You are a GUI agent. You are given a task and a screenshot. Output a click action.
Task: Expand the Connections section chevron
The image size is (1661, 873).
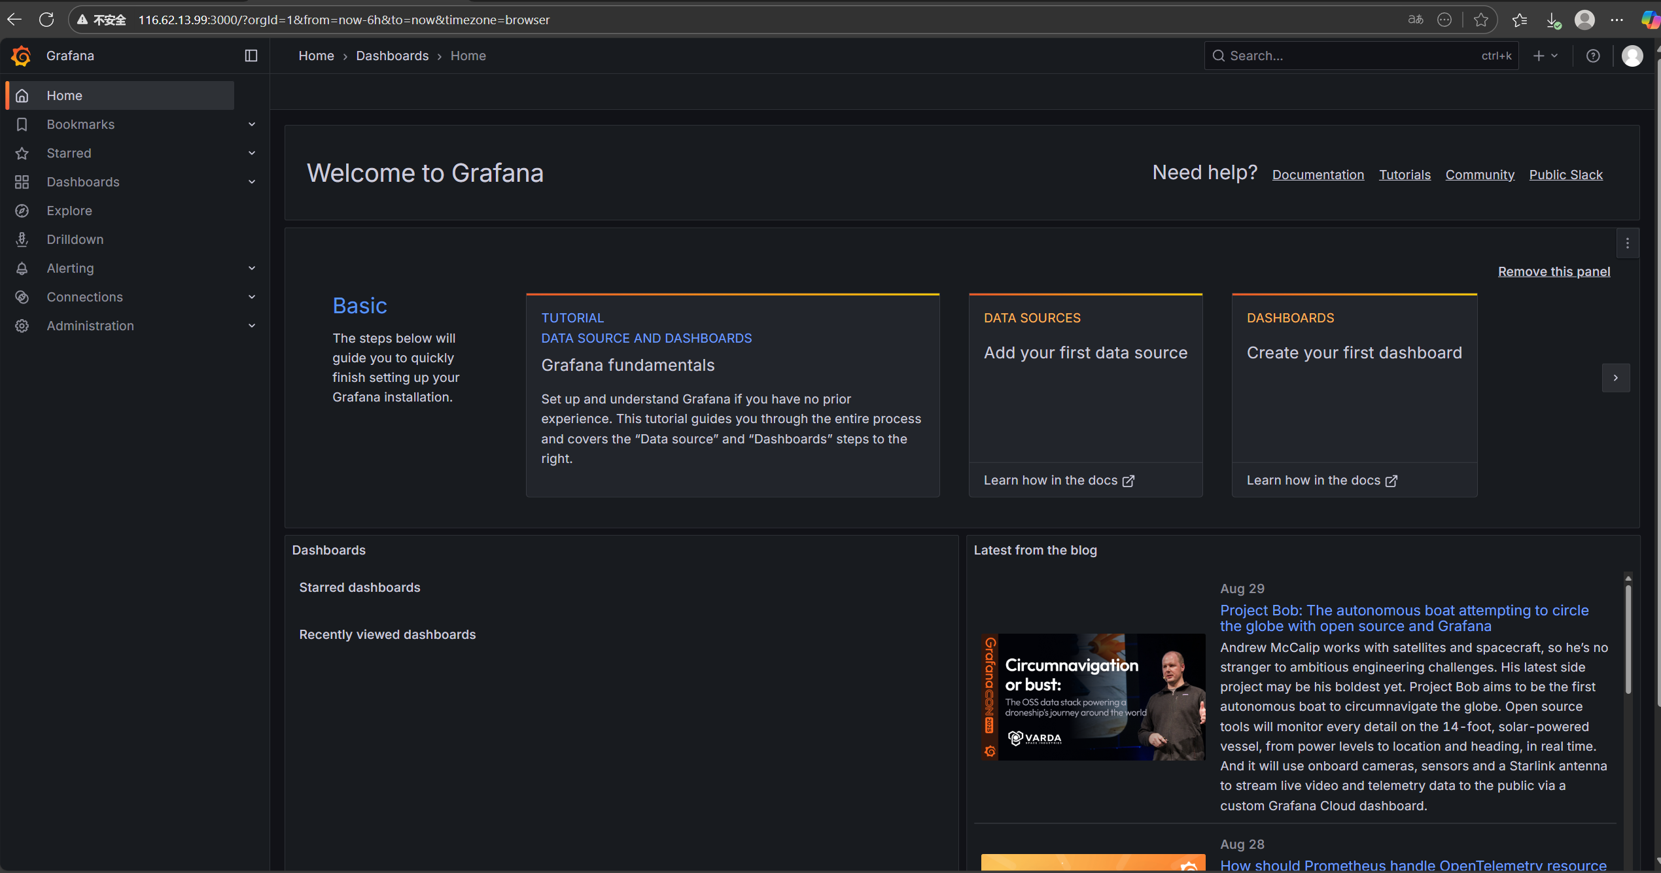[x=252, y=297]
